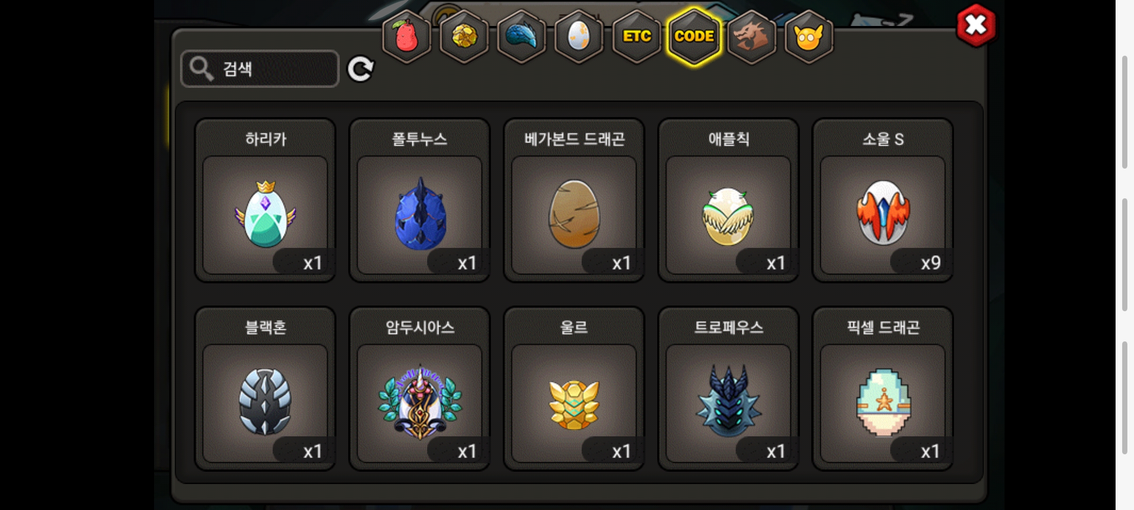The width and height of the screenshot is (1134, 510).
Task: Switch to the egg category tab
Action: (579, 36)
